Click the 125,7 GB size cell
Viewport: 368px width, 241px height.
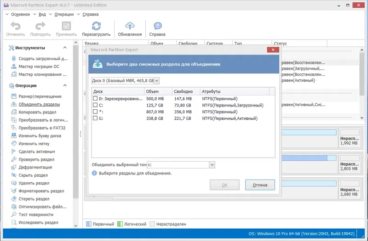[155, 106]
